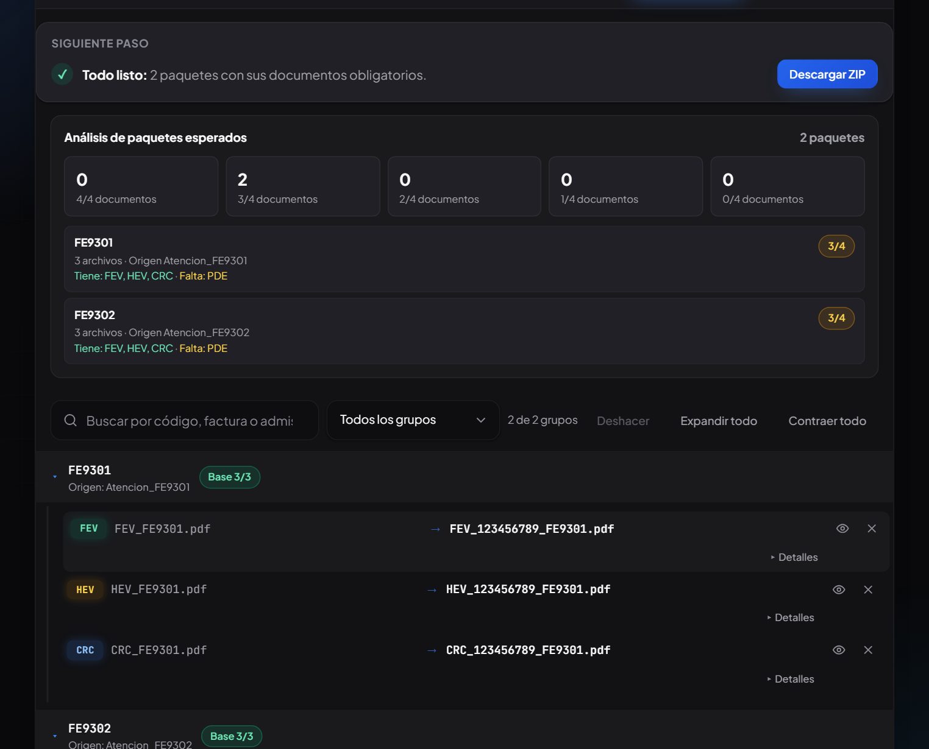Screen dimensions: 929x749
Task: Preview the FEV_FE9301.pdf file with eye icon
Action: (842, 529)
